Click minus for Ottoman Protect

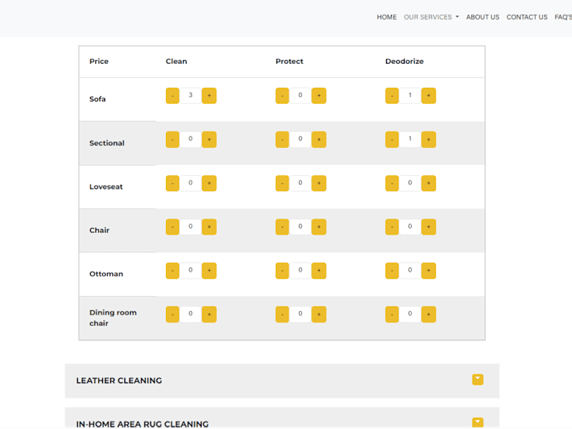[x=282, y=271]
